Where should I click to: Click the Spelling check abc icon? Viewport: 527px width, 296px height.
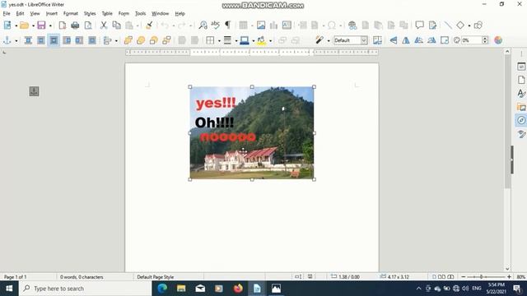[x=215, y=25]
